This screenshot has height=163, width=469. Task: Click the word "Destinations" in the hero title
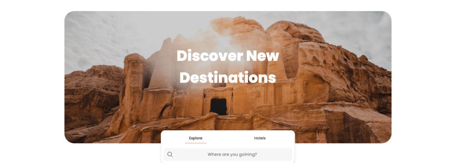228,78
